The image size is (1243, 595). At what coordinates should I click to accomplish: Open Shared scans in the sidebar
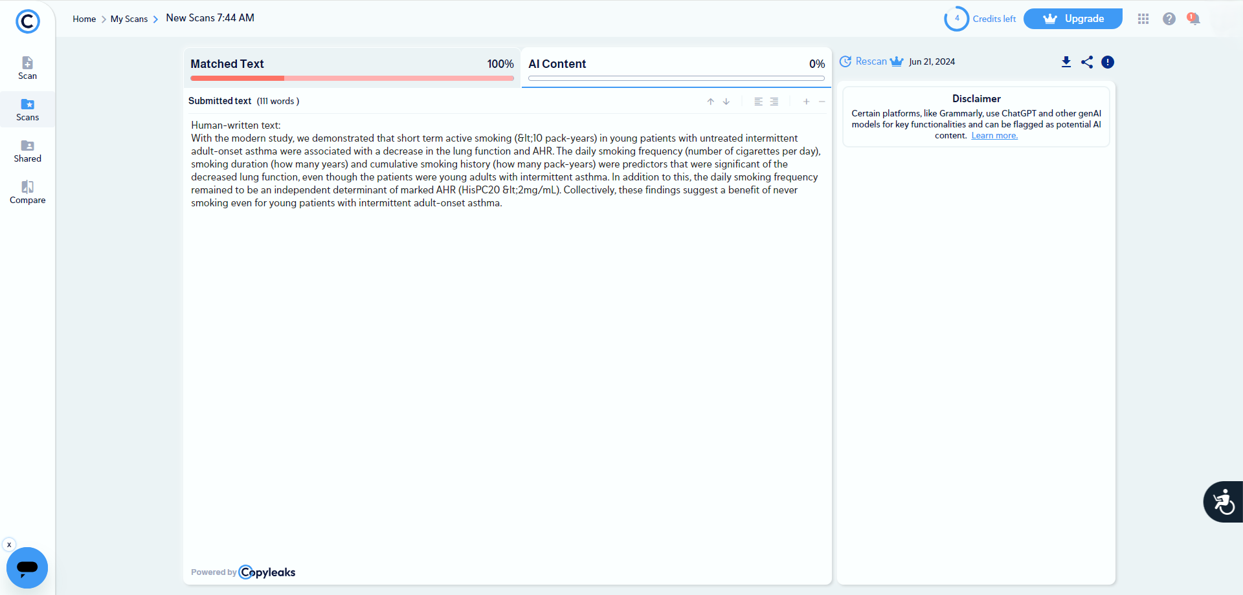click(27, 151)
